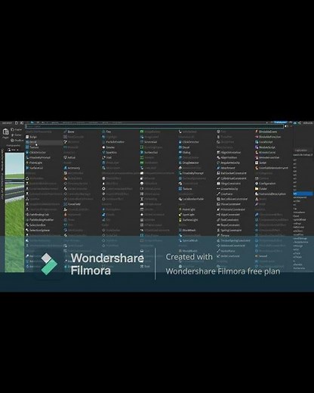Viewport: 314px width, 393px height.
Task: Click the object search input field
Action: coord(155,126)
